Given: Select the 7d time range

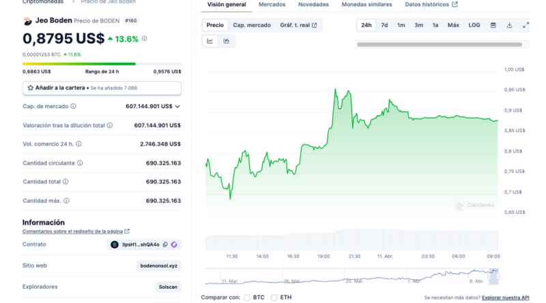Looking at the screenshot, I should (384, 25).
